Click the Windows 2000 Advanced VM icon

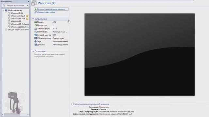click(x=9, y=27)
